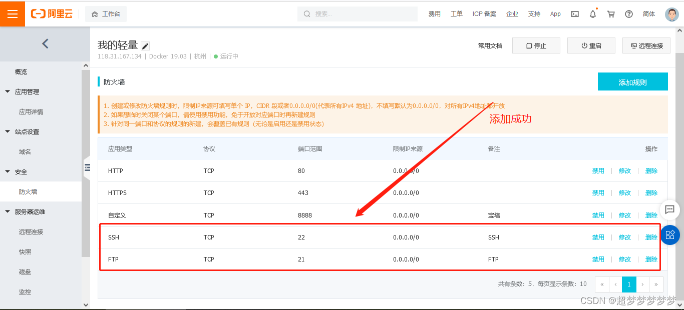Open the 企业 menu
The image size is (684, 310).
coord(512,14)
